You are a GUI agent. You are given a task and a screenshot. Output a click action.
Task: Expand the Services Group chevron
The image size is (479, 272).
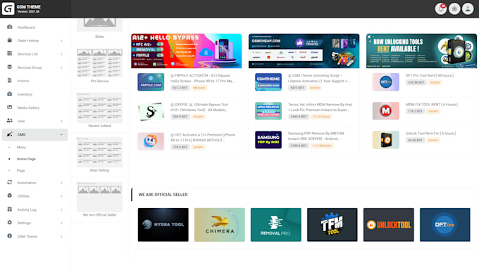(x=61, y=67)
